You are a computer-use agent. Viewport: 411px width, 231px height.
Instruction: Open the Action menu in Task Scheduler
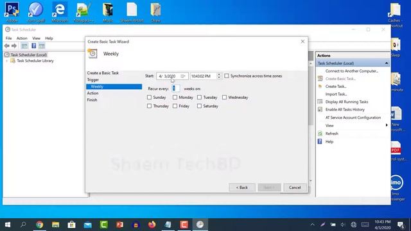[x=22, y=38]
